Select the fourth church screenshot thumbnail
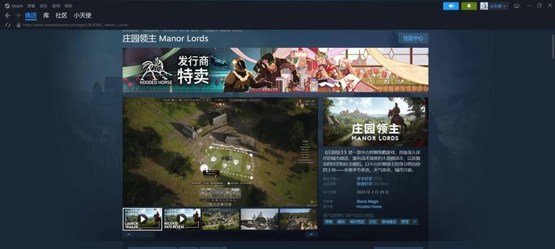Viewport: 555px width, 249px height. pos(260,219)
